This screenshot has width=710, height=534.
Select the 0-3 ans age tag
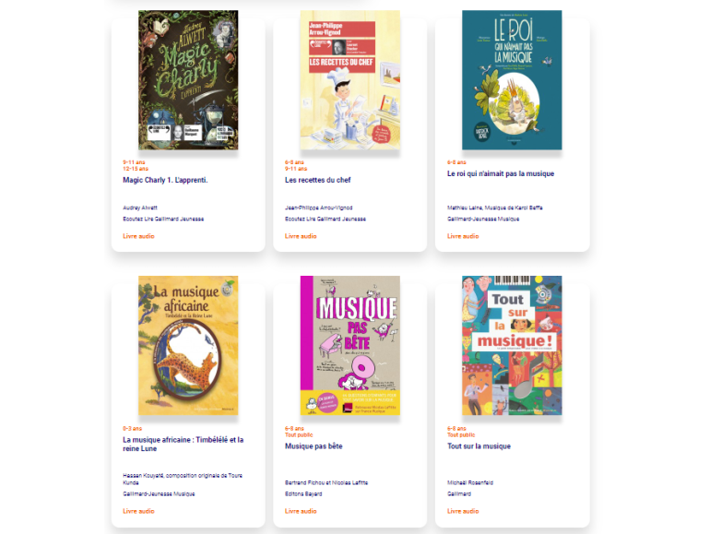pyautogui.click(x=132, y=429)
